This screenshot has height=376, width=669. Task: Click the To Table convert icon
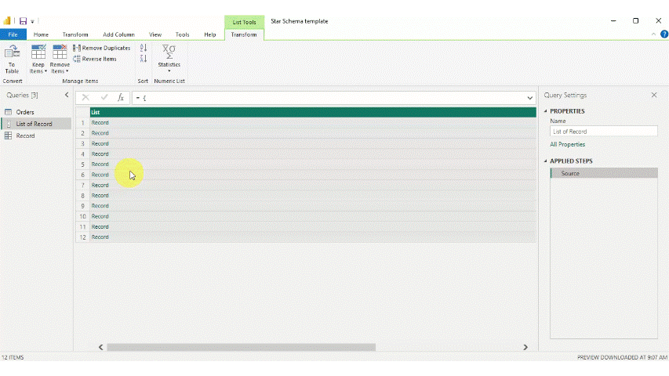pyautogui.click(x=12, y=58)
